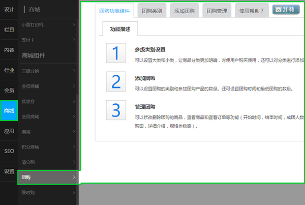Open the 内容 section
Screen dimensions: 305x205
[x=9, y=50]
